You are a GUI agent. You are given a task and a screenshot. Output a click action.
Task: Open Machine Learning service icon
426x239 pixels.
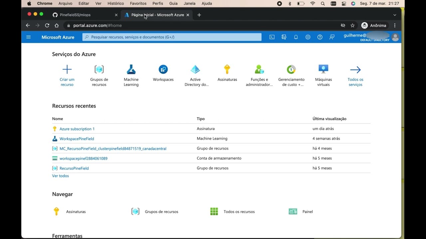point(131,69)
